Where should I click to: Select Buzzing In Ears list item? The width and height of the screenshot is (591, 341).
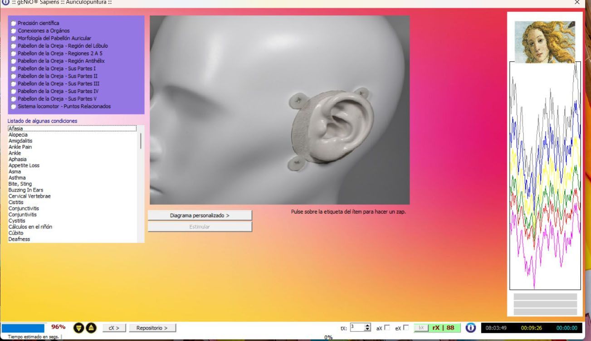coord(26,190)
